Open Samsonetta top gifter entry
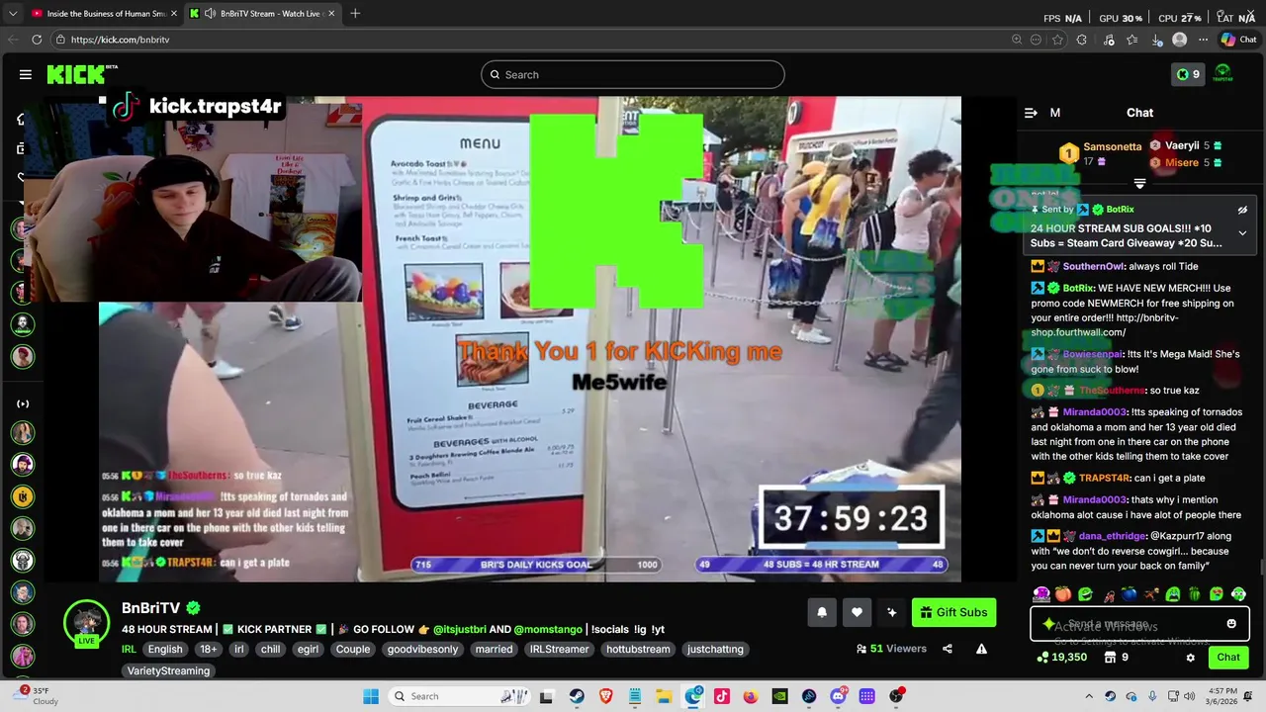The height and width of the screenshot is (712, 1266). click(x=1100, y=153)
